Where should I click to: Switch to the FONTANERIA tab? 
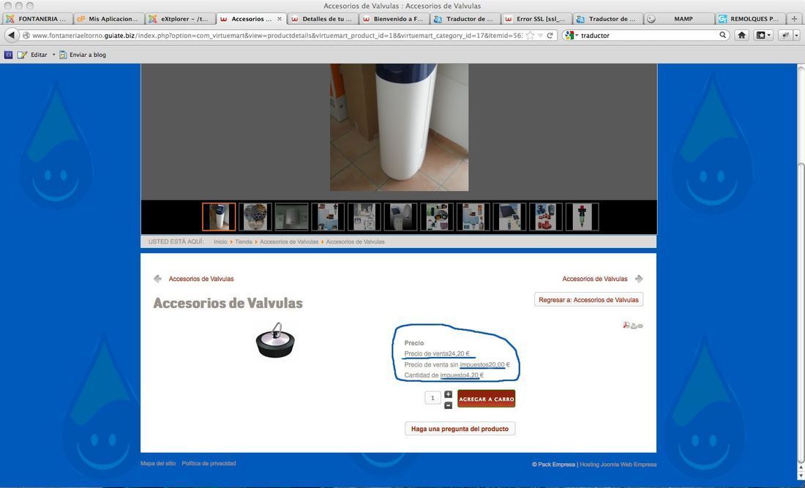pos(37,19)
